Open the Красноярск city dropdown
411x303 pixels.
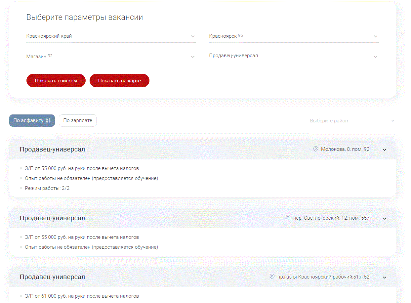[294, 36]
